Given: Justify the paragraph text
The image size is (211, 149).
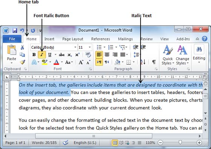Looking at the screenshot, I should coord(123,55).
